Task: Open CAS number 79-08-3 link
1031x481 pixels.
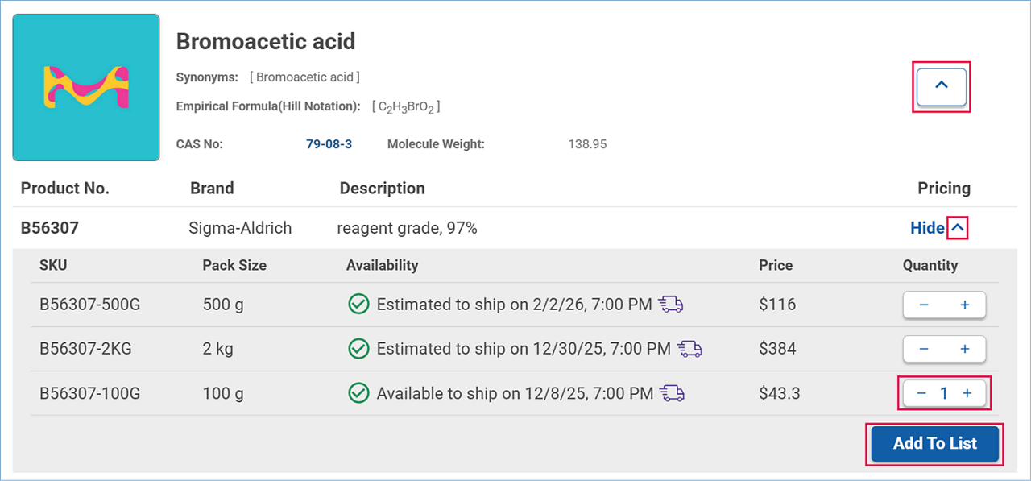Action: [x=329, y=144]
